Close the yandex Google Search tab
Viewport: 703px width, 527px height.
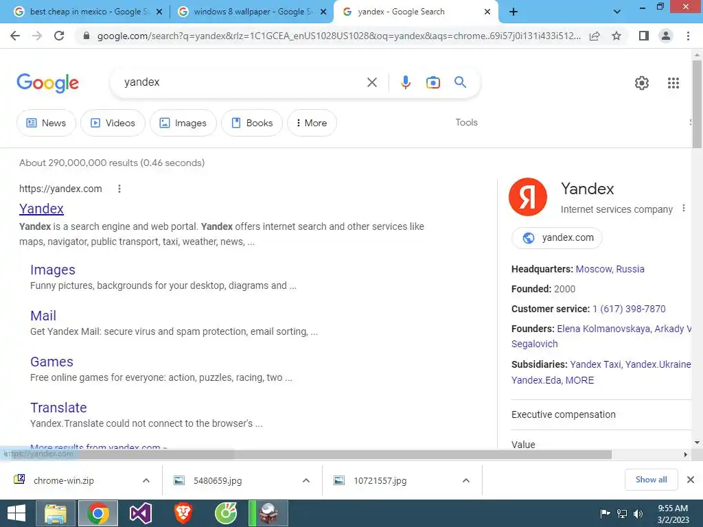487,12
